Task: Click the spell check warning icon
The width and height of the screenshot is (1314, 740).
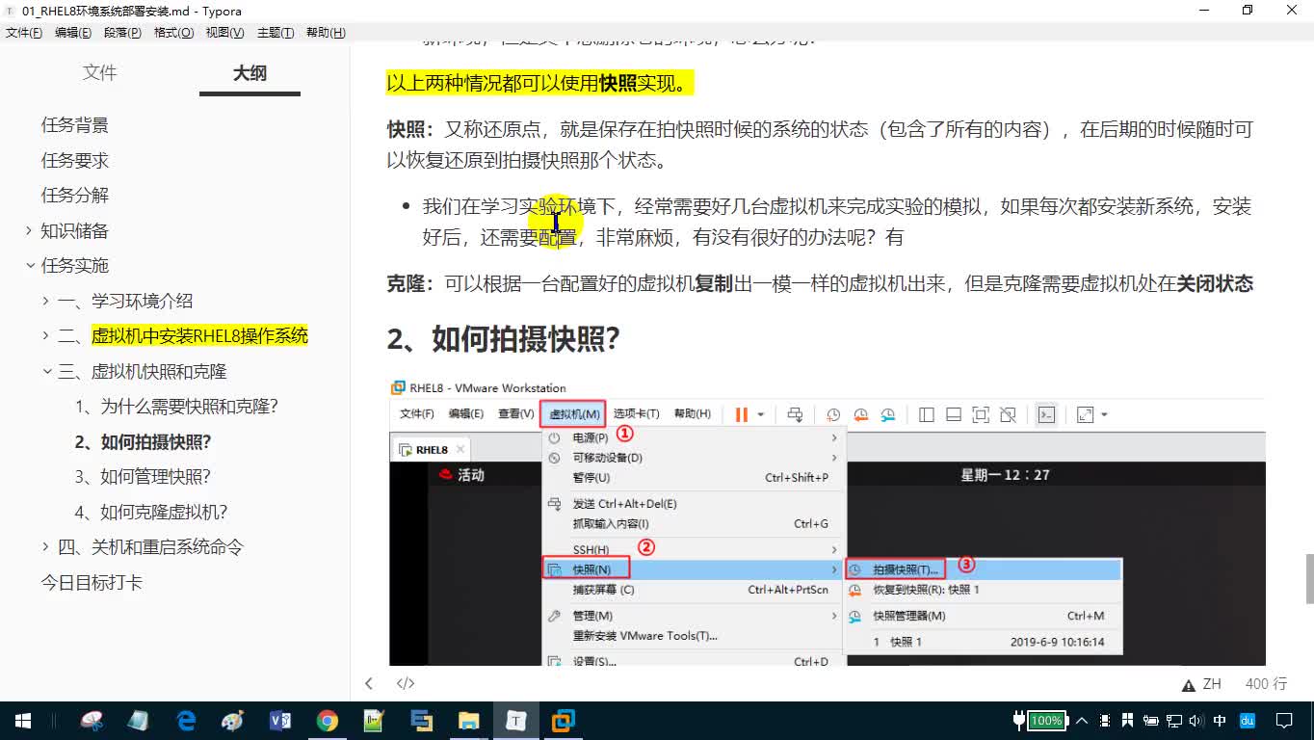Action: click(1189, 684)
